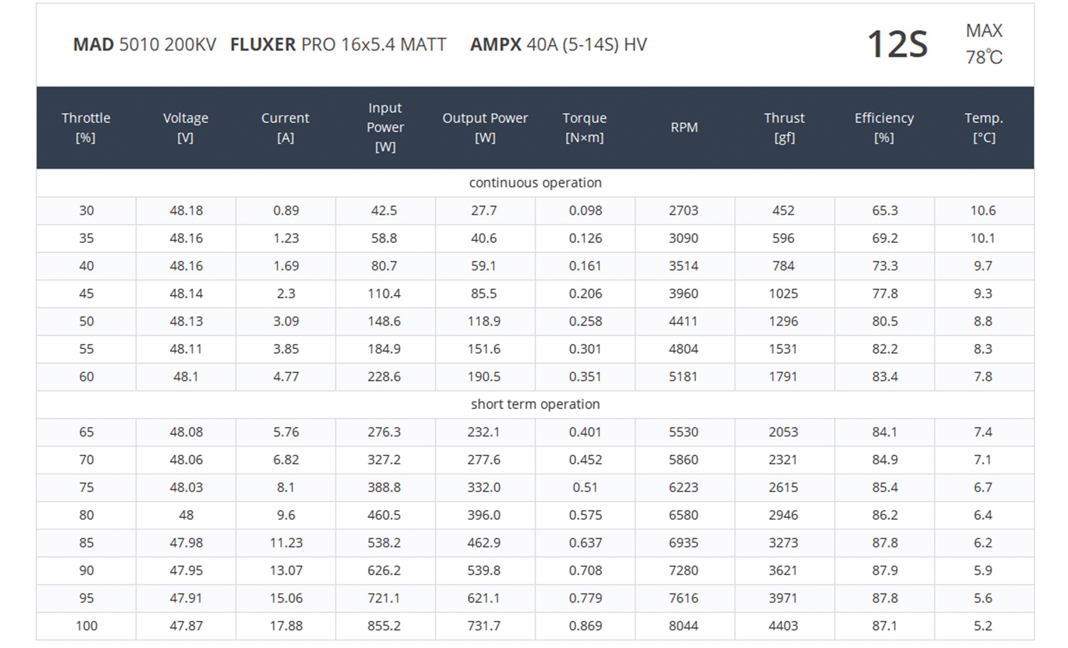The height and width of the screenshot is (648, 1068).
Task: Click the 87.9 efficiency value cell
Action: (885, 570)
